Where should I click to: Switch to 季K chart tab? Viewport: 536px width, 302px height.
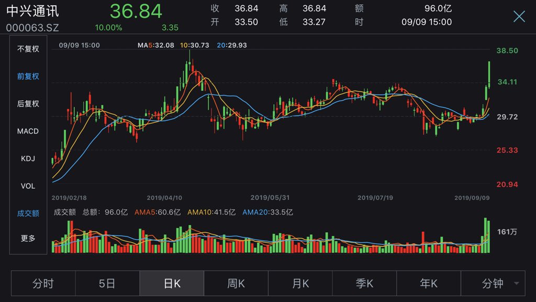[x=364, y=283]
